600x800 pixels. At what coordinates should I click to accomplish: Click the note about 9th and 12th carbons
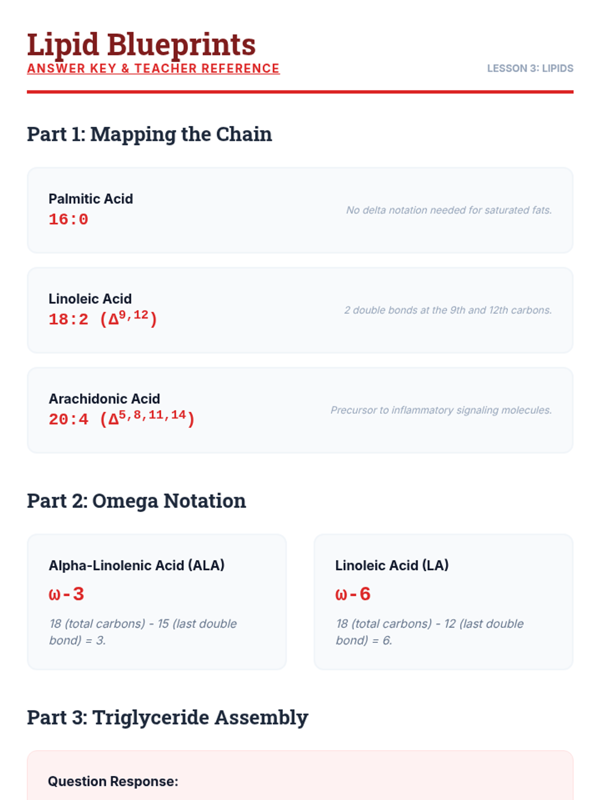click(447, 310)
